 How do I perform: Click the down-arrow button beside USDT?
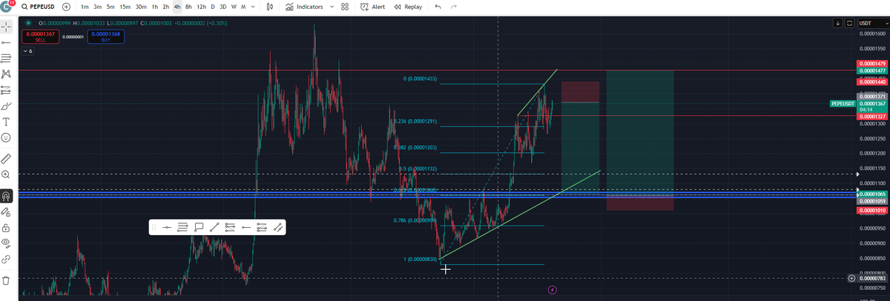tap(837, 24)
